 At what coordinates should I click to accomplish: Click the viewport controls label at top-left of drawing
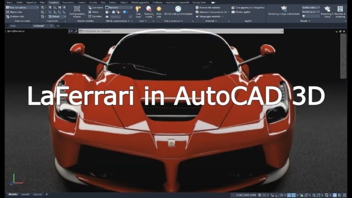[15, 31]
